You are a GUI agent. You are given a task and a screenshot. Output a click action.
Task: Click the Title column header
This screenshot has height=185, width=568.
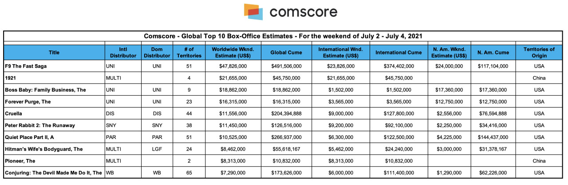click(54, 53)
